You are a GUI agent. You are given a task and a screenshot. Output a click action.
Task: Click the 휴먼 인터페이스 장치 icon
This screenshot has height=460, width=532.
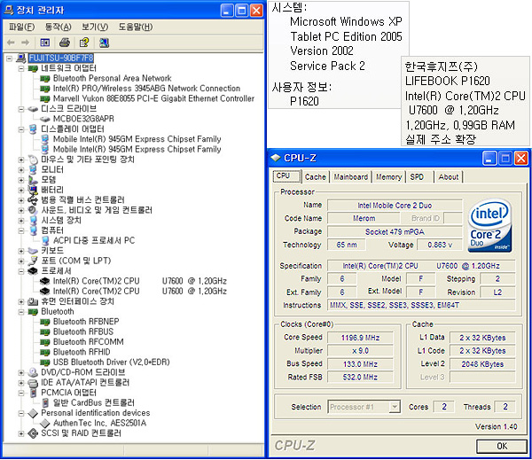[x=33, y=301]
